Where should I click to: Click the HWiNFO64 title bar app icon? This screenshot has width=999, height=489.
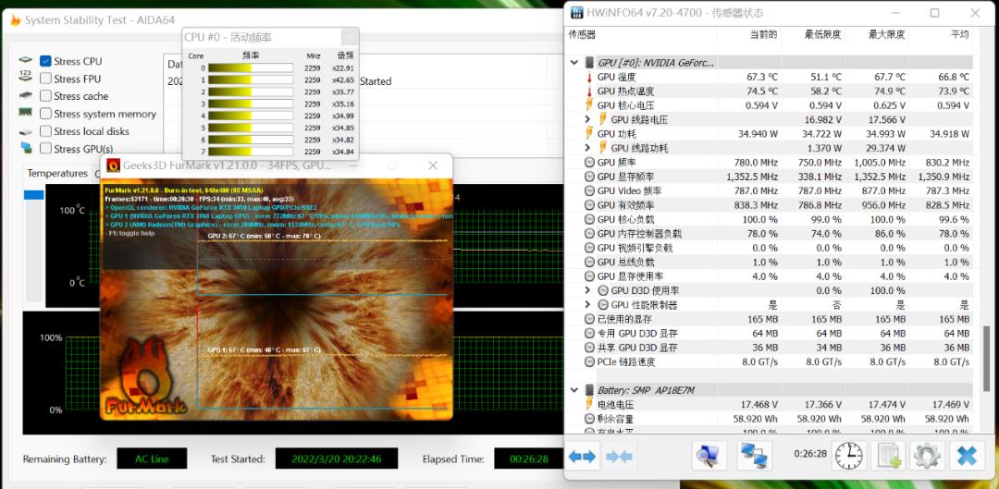[x=576, y=13]
